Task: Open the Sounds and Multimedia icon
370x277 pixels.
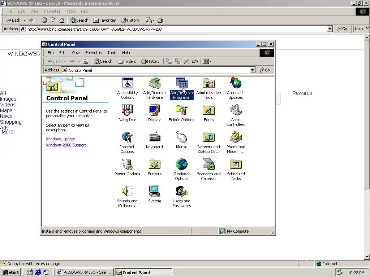Action: click(x=128, y=197)
